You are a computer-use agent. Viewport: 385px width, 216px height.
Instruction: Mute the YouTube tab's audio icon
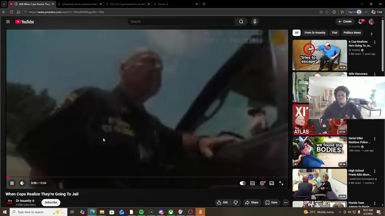coord(16,4)
